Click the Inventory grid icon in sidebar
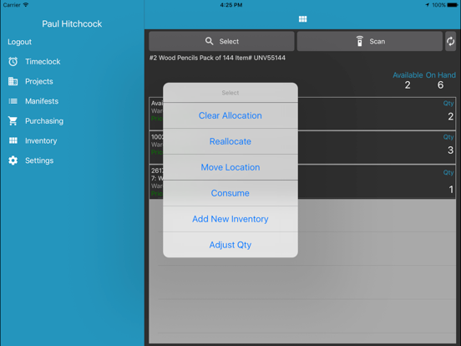The image size is (461, 346). coord(13,140)
